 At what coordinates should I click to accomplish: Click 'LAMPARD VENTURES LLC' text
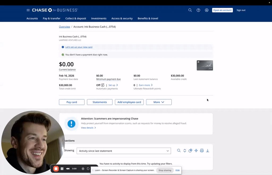tap(70, 40)
